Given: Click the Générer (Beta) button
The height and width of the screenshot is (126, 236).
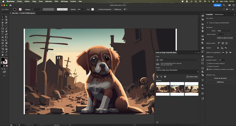Looking at the screenshot, I should point(192,77).
